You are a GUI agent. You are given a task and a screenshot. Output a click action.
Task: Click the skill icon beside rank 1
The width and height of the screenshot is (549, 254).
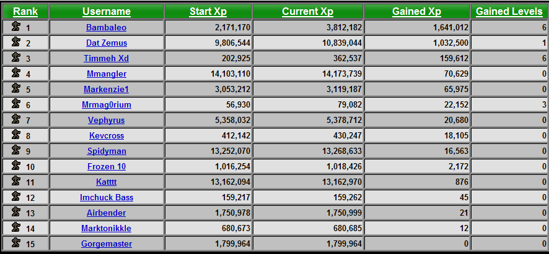tap(16, 27)
